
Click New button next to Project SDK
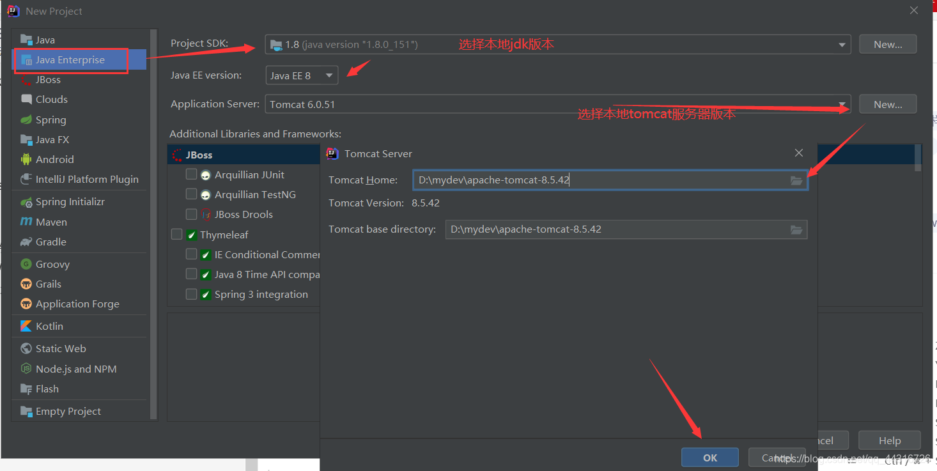888,44
